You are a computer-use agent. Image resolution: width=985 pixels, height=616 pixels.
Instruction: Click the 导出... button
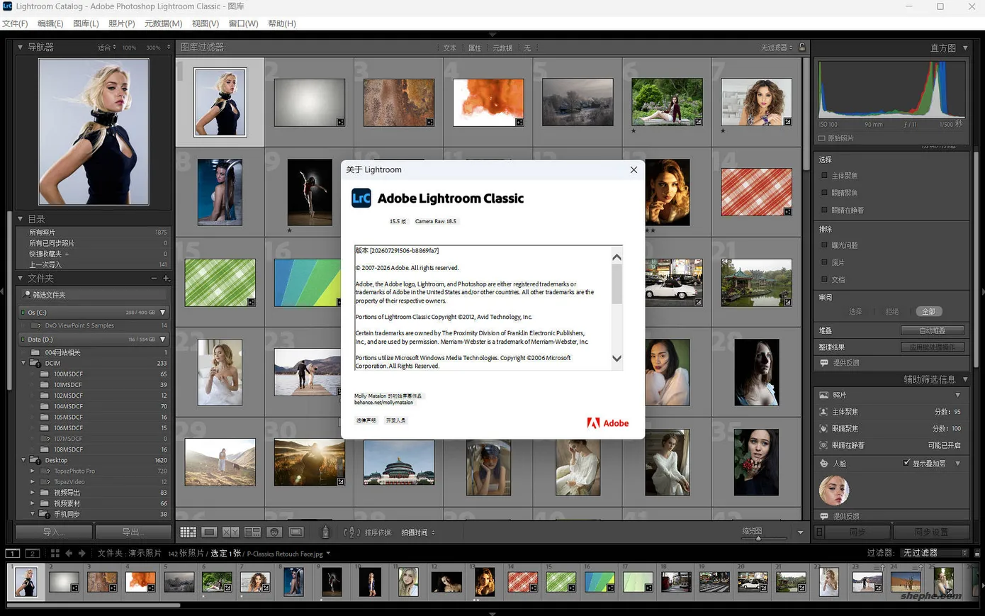[x=133, y=532]
